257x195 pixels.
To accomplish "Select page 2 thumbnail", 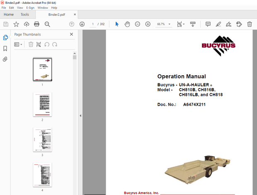I will (42, 105).
